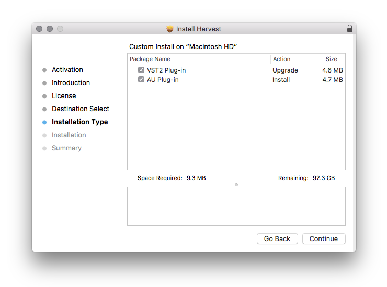Close the Install Harvest window
Image resolution: width=387 pixels, height=287 pixels.
[39, 29]
